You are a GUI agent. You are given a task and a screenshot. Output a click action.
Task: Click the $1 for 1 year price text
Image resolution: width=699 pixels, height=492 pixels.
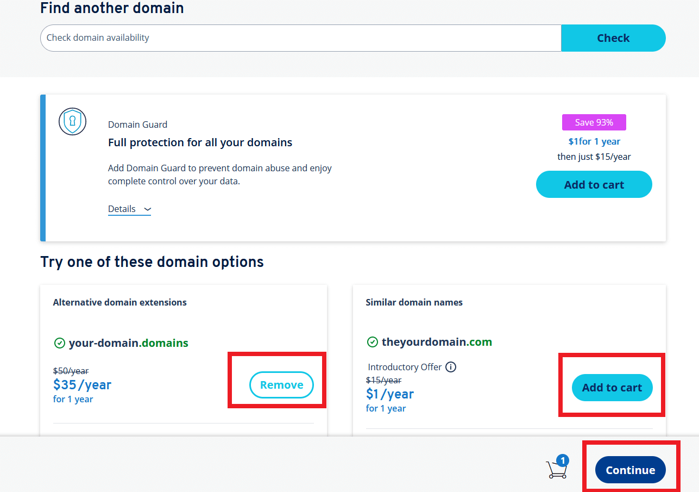tap(594, 141)
